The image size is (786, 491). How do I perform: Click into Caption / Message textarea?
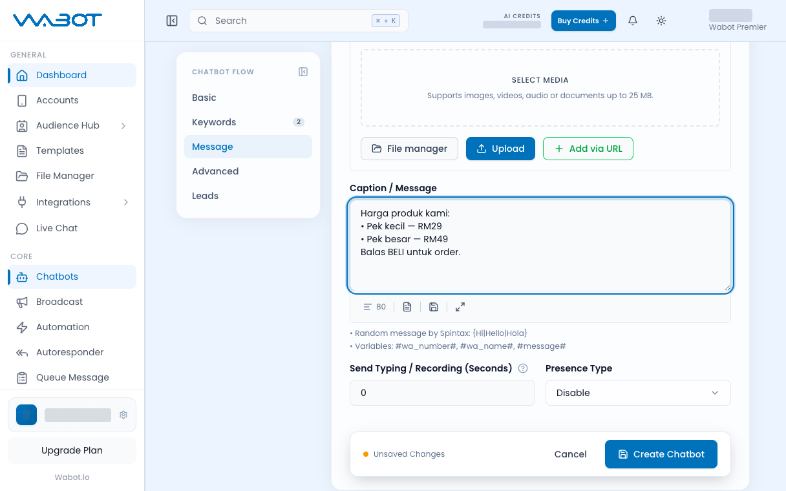pos(540,245)
